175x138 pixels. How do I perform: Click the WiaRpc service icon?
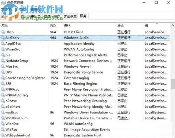pyautogui.click(x=3, y=130)
